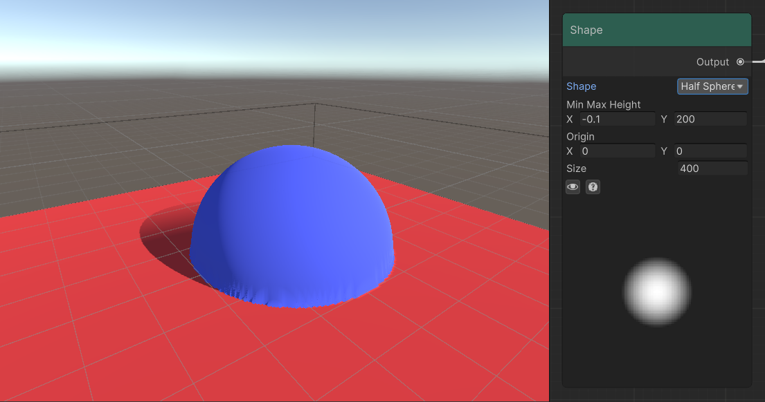Open the Half Sphere shape dropdown
This screenshot has width=765, height=402.
tap(712, 86)
